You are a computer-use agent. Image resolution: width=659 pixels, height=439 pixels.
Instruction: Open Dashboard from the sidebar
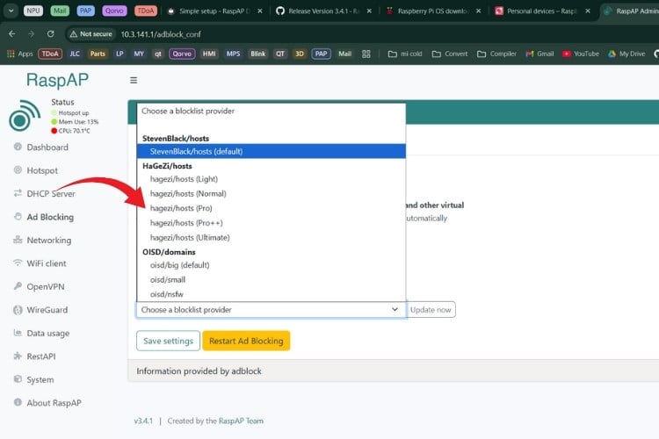click(47, 148)
